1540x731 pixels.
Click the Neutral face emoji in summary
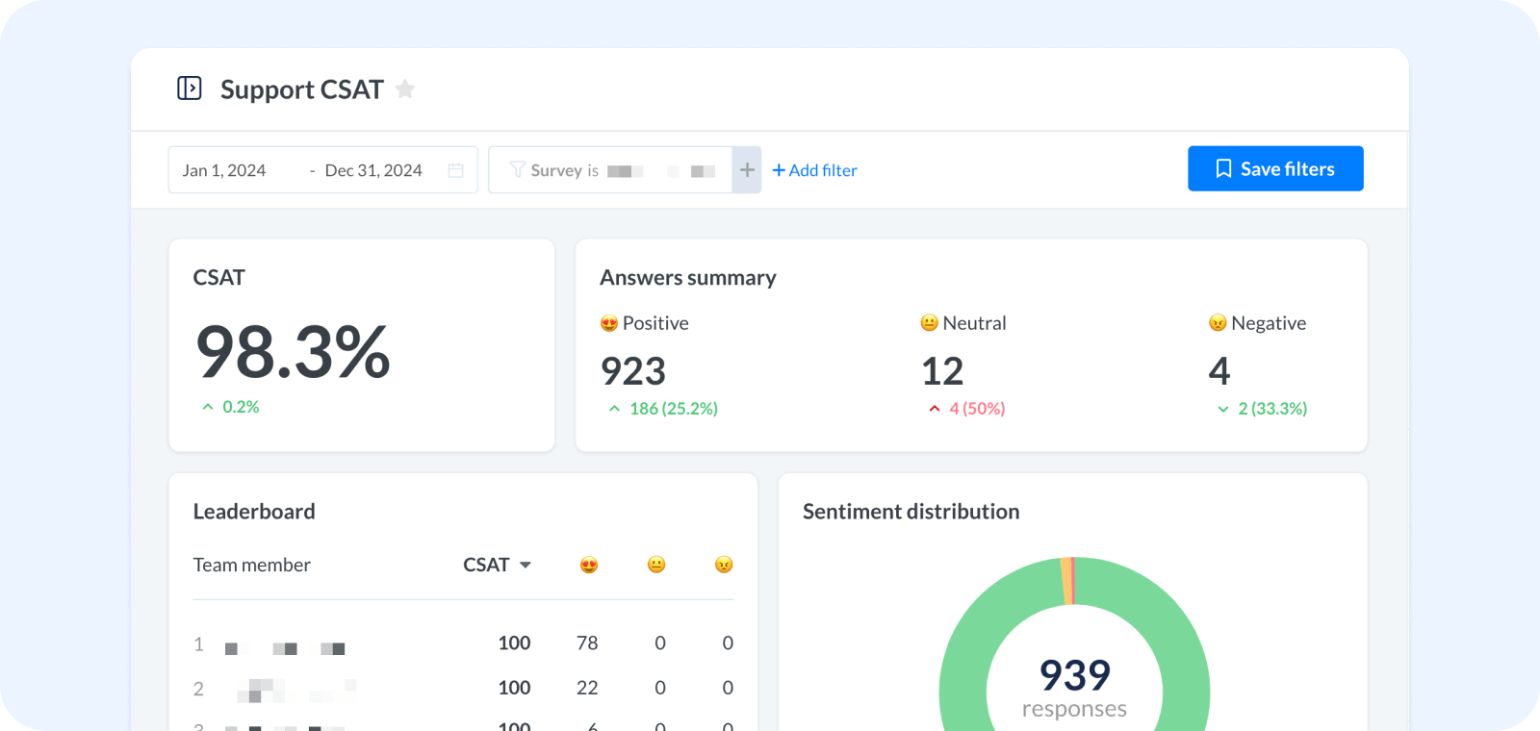coord(929,323)
